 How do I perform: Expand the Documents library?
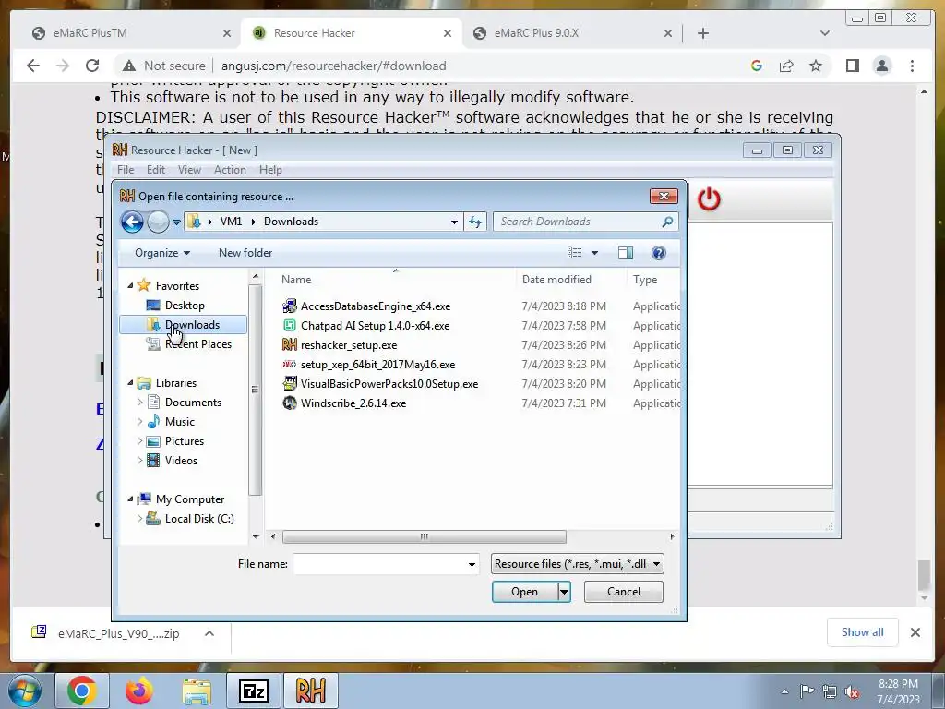pos(140,403)
